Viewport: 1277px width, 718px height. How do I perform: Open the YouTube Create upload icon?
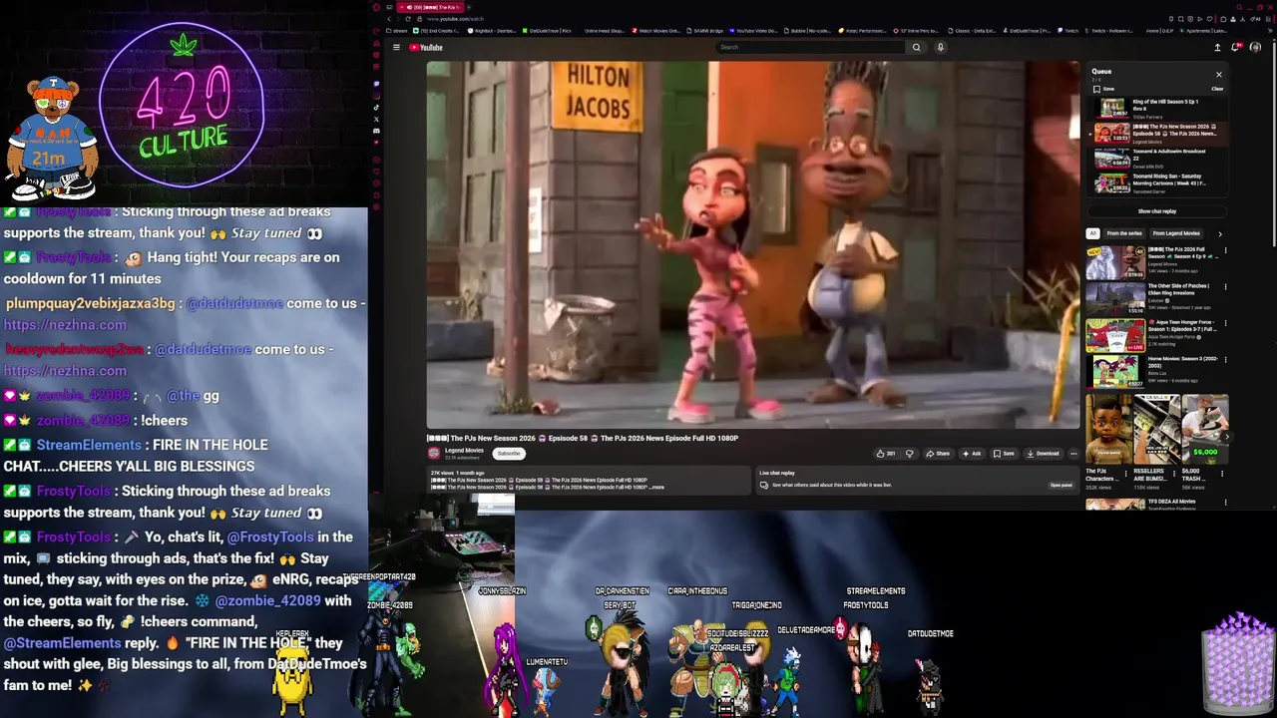[1217, 47]
